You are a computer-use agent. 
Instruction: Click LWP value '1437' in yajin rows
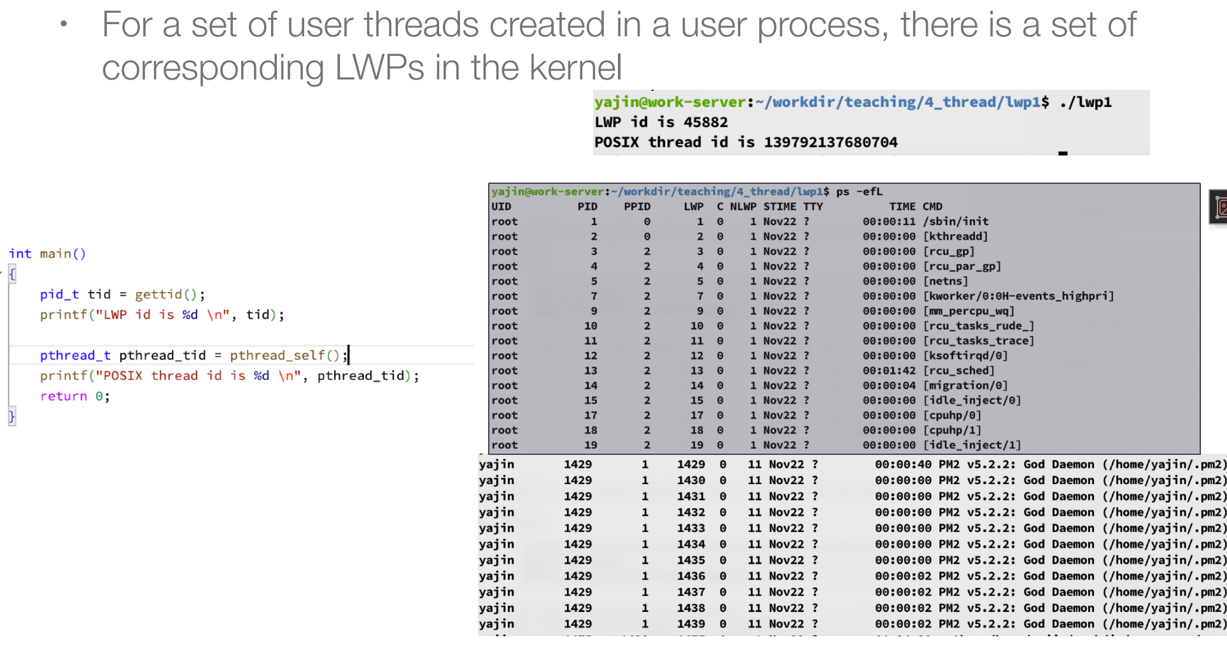click(x=691, y=592)
